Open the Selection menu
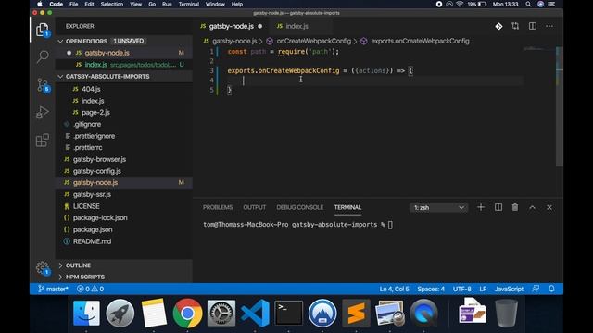Screen dimensions: 593x333 (111, 4)
